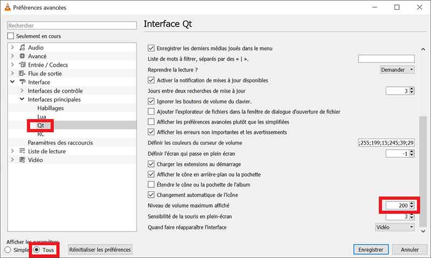Select the Simple radio button
The image size is (431, 258).
pos(8,250)
